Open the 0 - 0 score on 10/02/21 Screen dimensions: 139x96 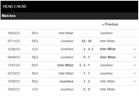(x=87, y=89)
